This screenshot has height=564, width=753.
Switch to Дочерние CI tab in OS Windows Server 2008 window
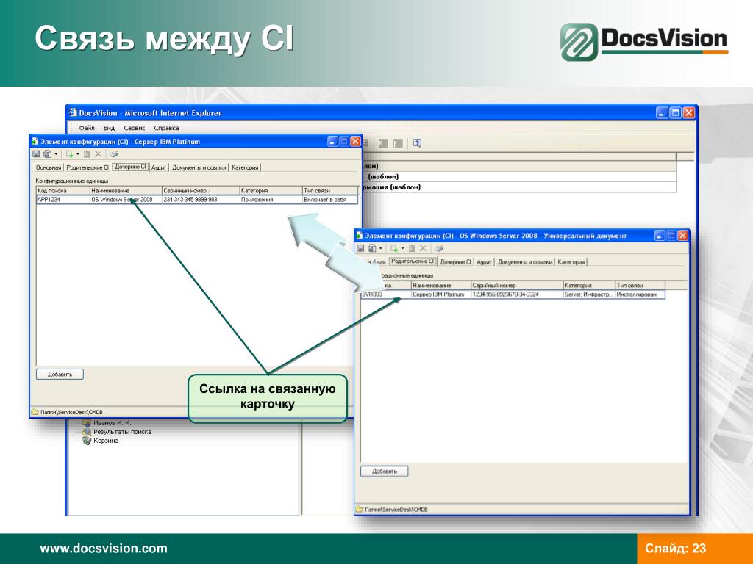coord(455,262)
